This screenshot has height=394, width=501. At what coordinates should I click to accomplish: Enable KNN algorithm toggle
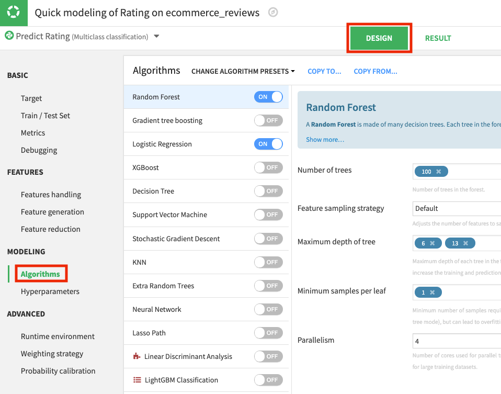(268, 262)
